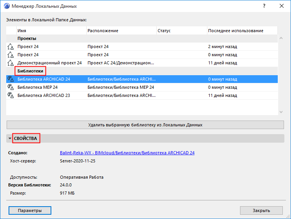Select the Библиотека MEP 24 row
Viewport: 291px width, 219px height.
pos(142,87)
